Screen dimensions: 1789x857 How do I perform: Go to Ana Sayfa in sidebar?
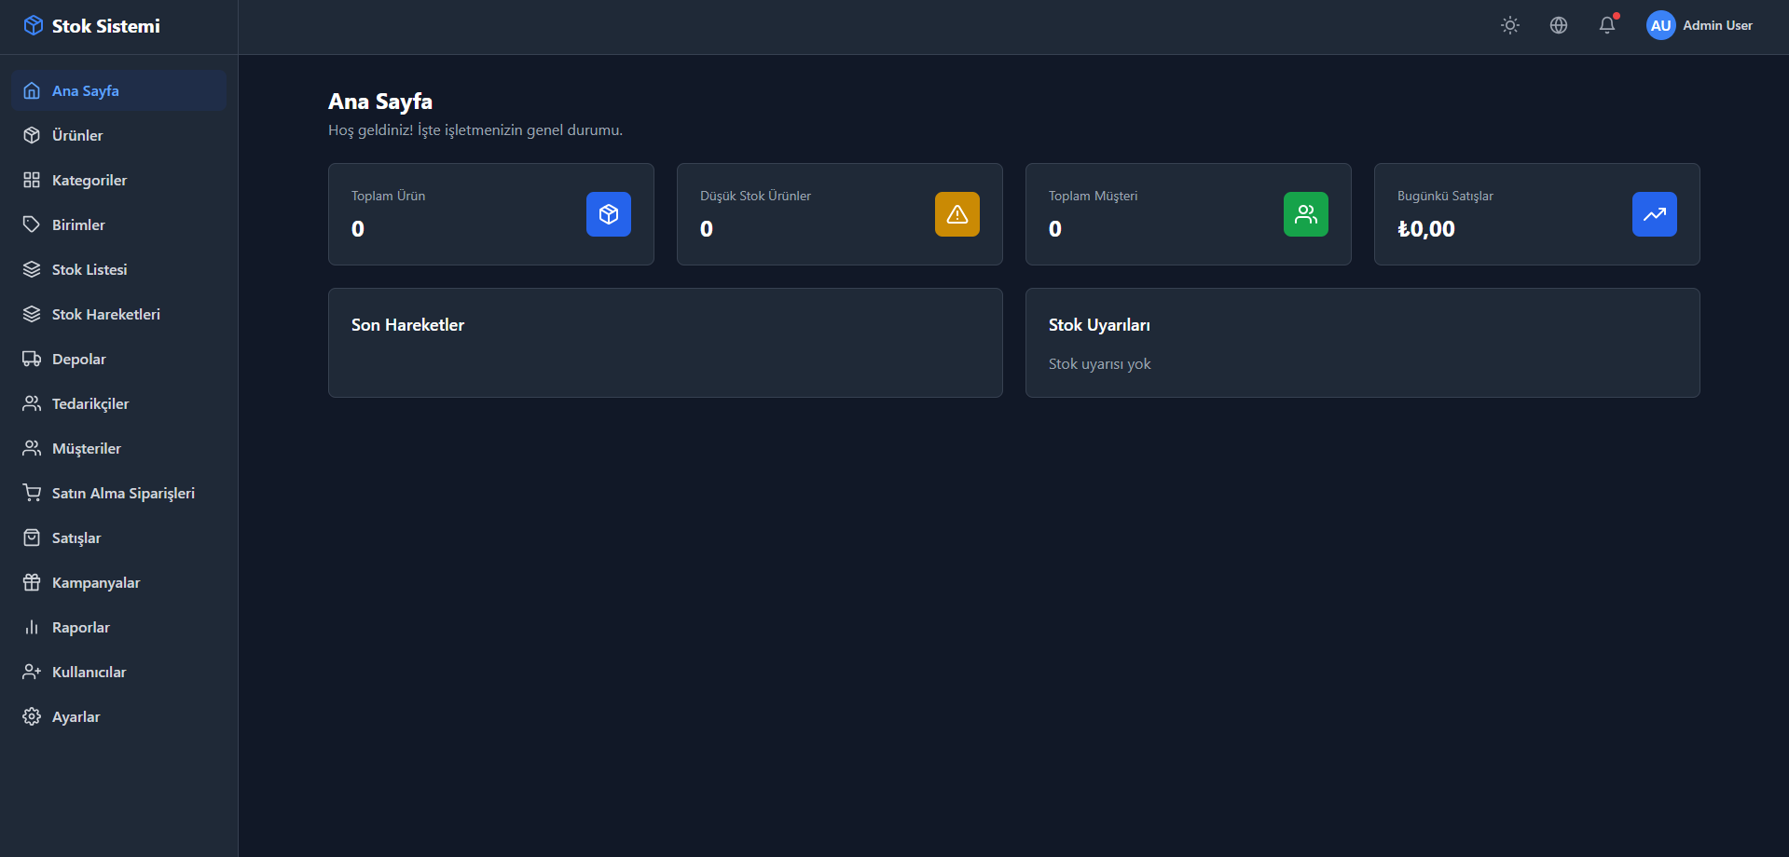118,90
